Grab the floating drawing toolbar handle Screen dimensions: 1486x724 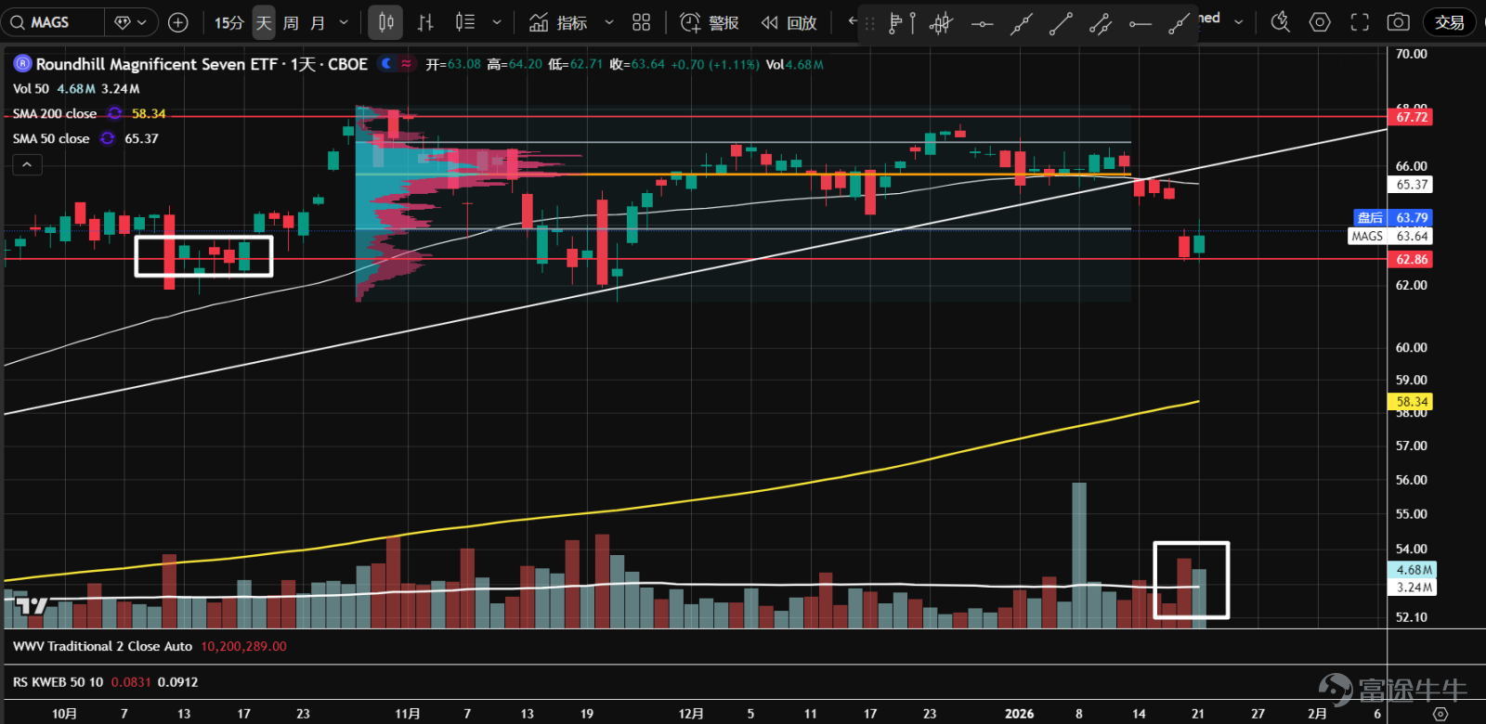click(870, 23)
